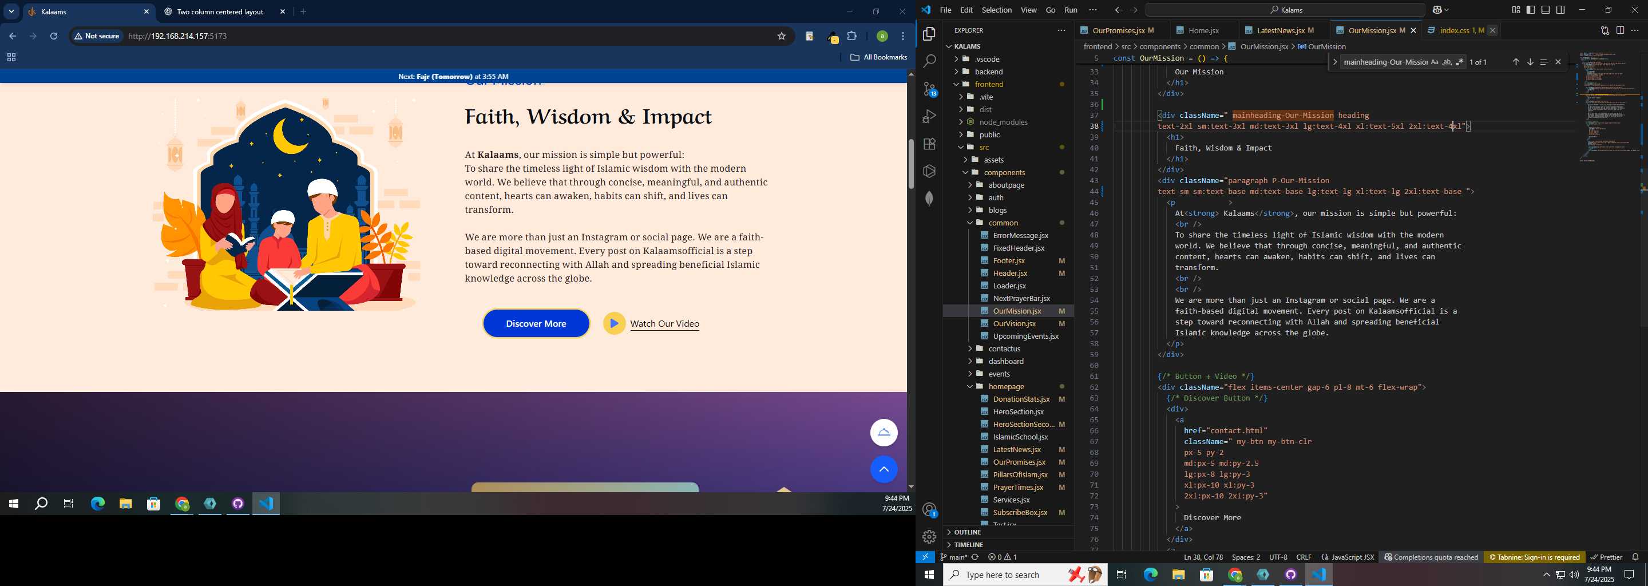
Task: Open the Selection menu
Action: 997,10
